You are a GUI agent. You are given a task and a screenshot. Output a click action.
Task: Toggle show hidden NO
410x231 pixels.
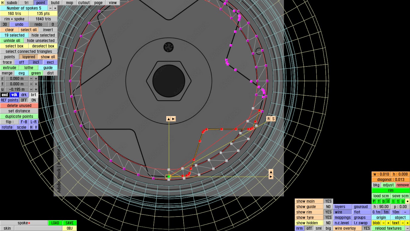[x=328, y=223]
